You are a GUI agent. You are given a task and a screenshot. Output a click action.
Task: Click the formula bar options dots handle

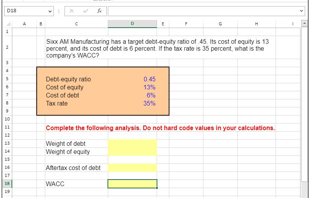[x=59, y=11]
